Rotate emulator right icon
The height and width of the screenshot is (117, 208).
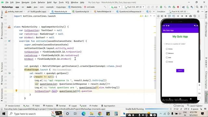(x=174, y=16)
